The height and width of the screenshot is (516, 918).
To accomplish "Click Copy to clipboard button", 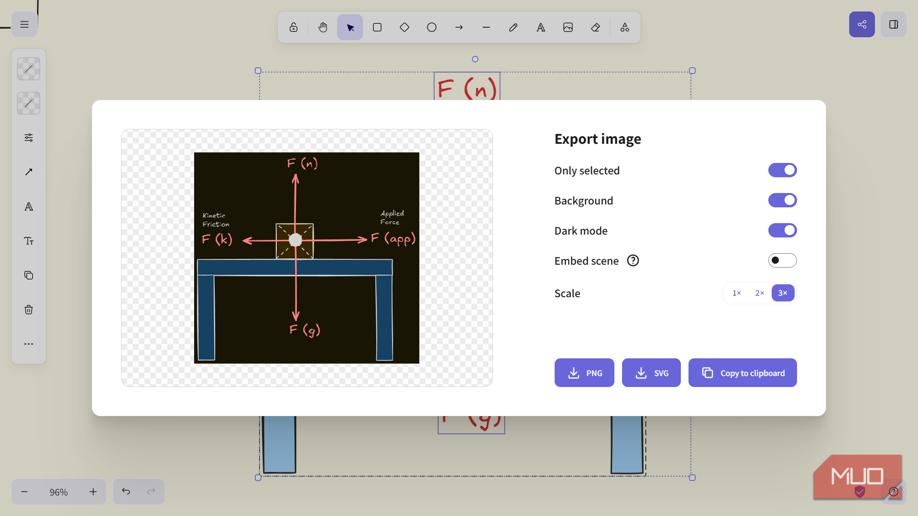I will pyautogui.click(x=743, y=373).
